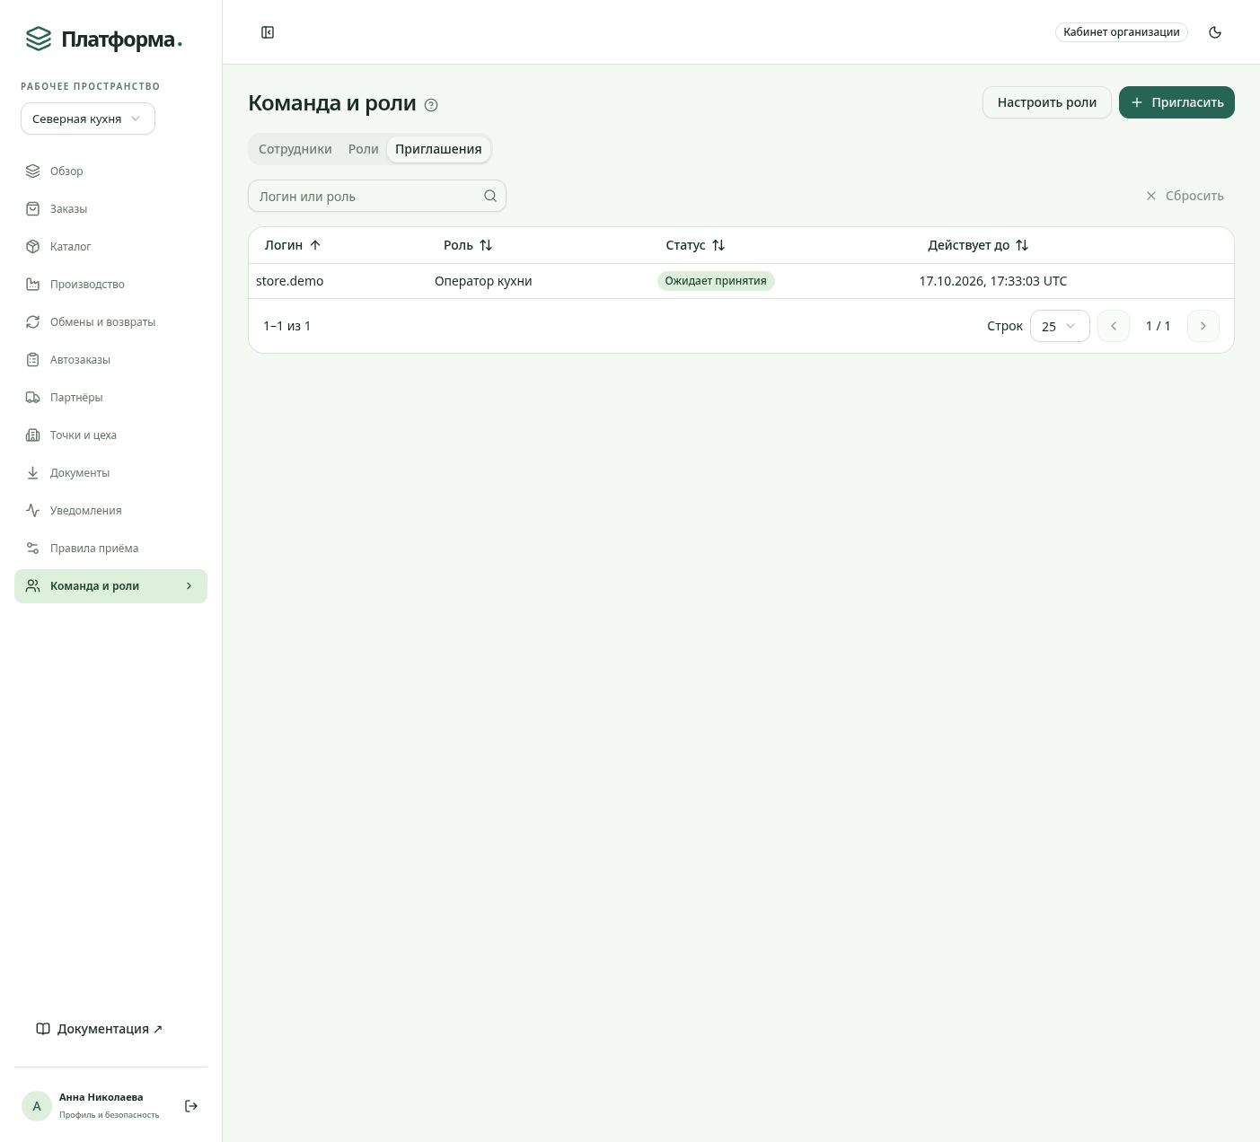The height and width of the screenshot is (1142, 1260).
Task: Click the help icon beside Команда и роли
Action: click(x=431, y=105)
